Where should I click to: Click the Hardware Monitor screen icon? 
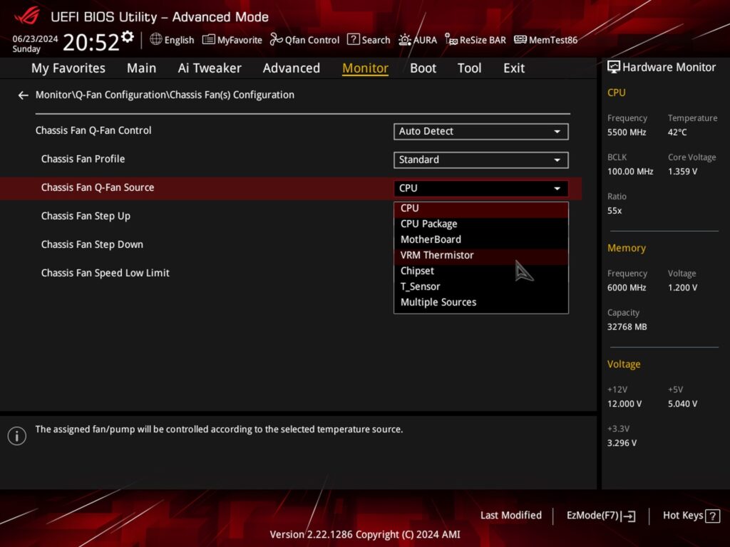point(614,67)
